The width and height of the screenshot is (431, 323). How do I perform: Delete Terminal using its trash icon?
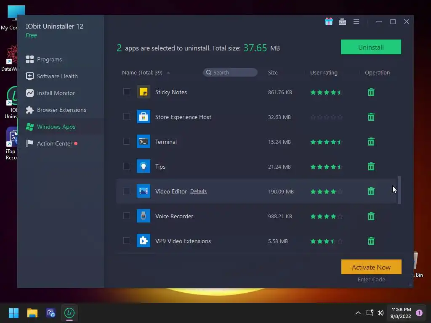click(x=371, y=142)
